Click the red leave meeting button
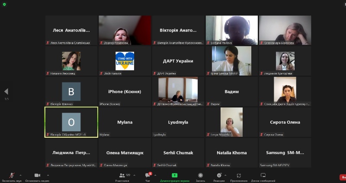Screen dimensions: 346x183 coord(343,177)
